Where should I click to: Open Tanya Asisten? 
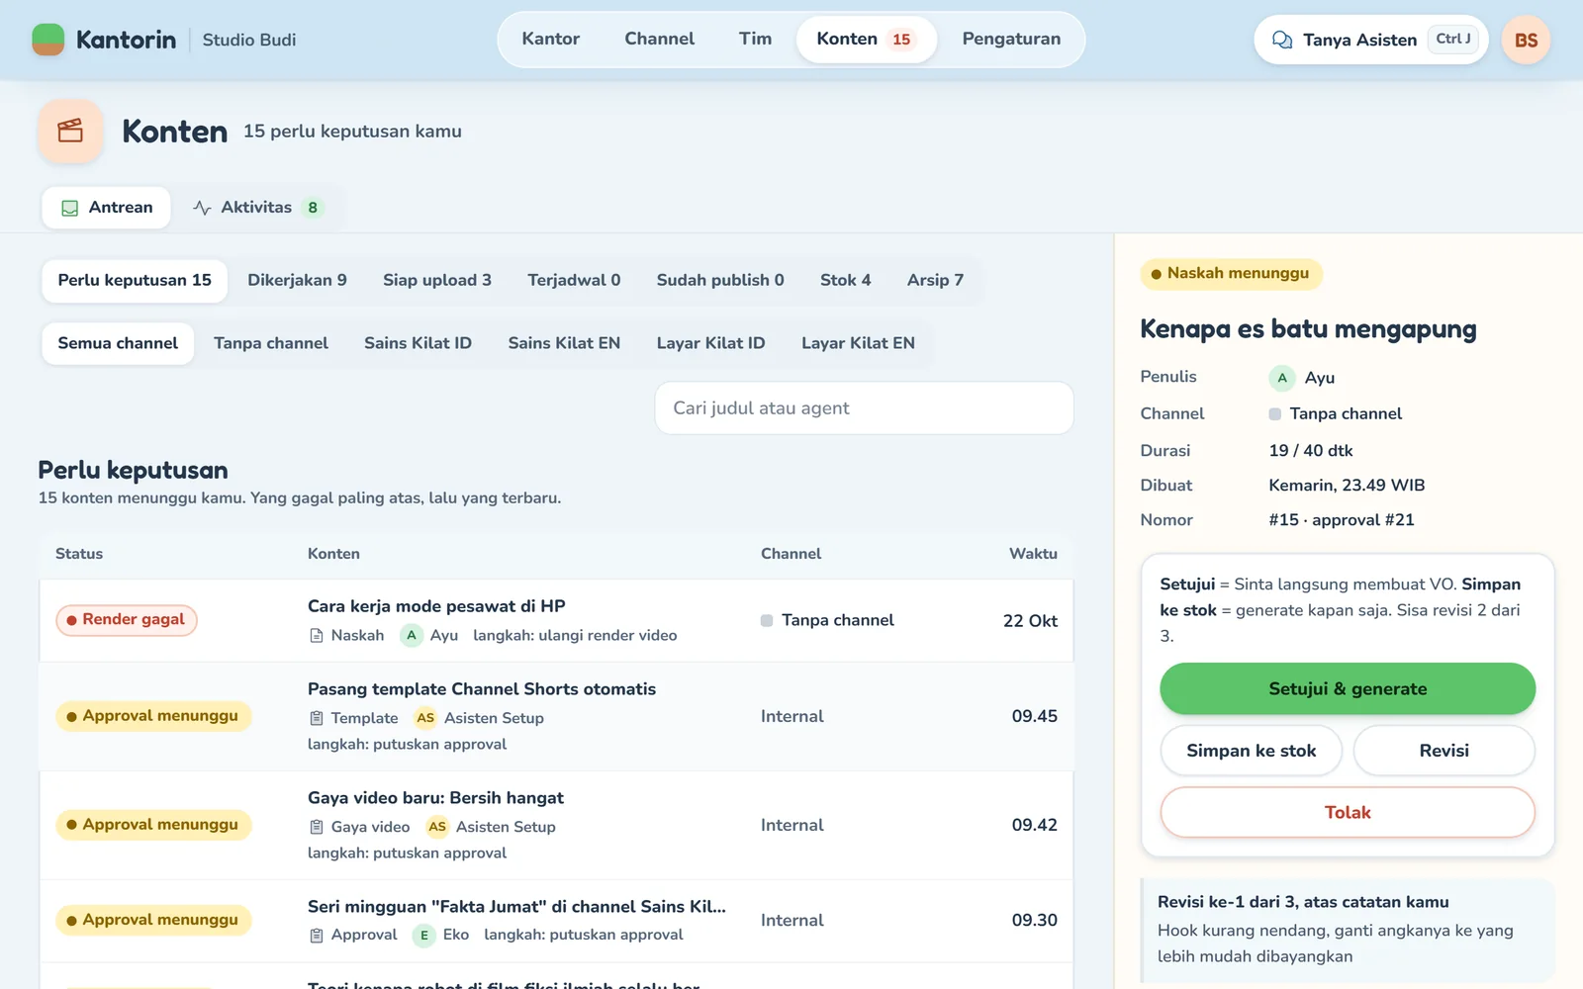[1371, 40]
